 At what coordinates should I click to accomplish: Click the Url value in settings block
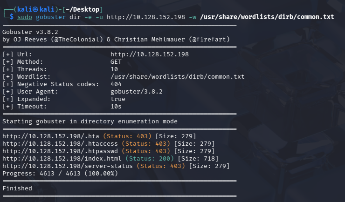pyautogui.click(x=150, y=54)
